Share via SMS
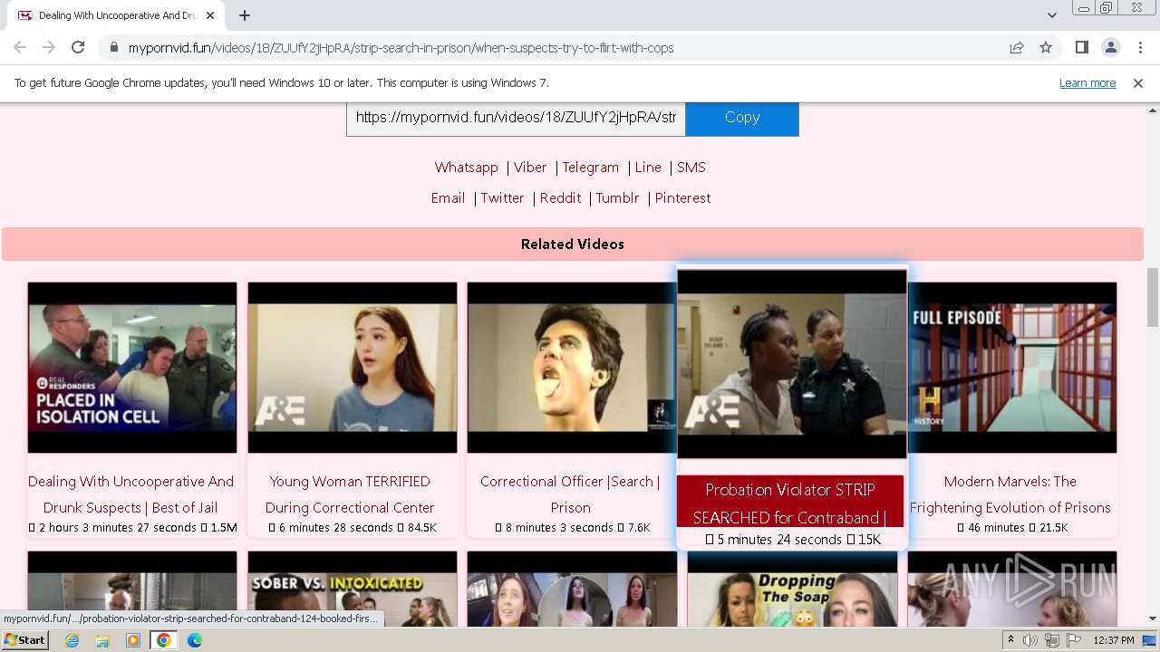Screen dimensions: 1160x652 point(691,168)
